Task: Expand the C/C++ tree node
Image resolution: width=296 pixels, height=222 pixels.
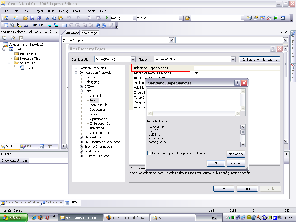Action: pyautogui.click(x=82, y=86)
